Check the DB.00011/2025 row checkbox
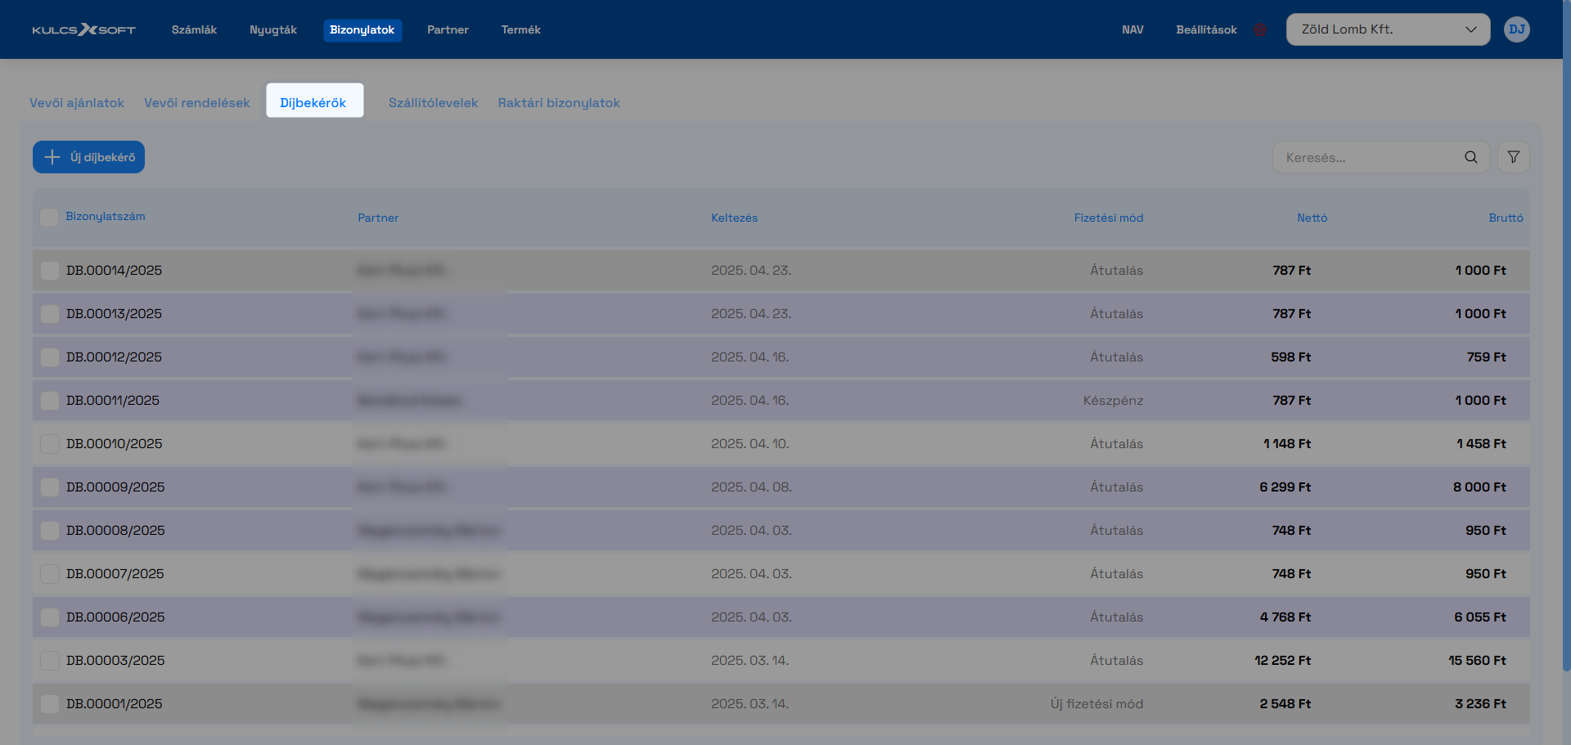Viewport: 1571px width, 745px height. click(x=49, y=401)
